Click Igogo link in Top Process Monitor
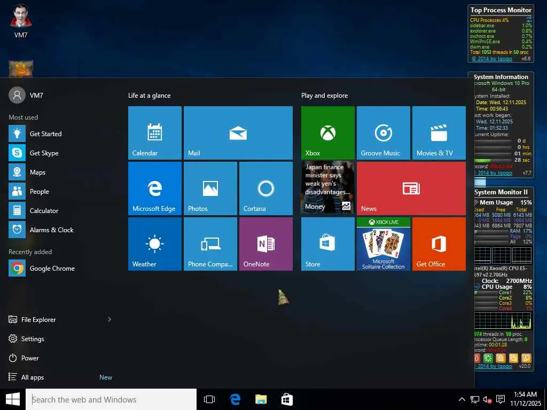 tap(492, 59)
